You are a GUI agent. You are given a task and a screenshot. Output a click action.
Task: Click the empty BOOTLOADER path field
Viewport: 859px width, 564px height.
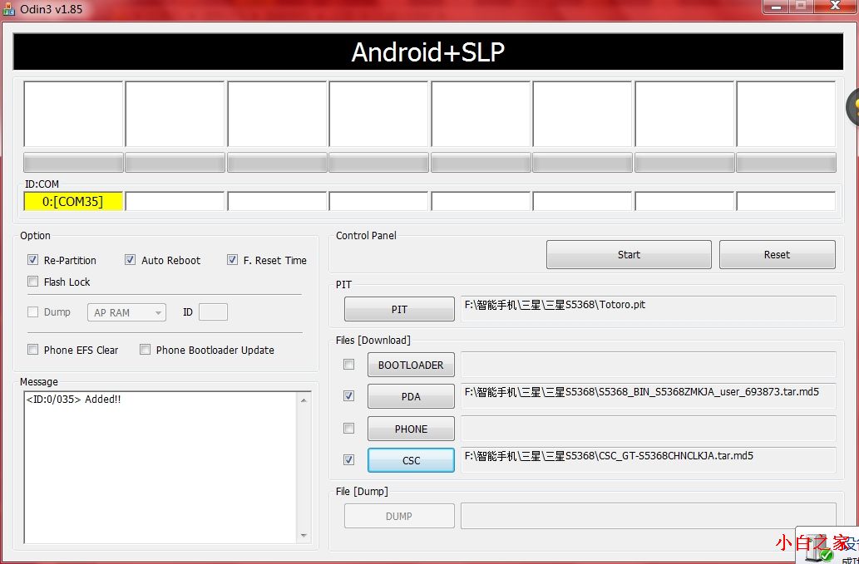tap(648, 365)
